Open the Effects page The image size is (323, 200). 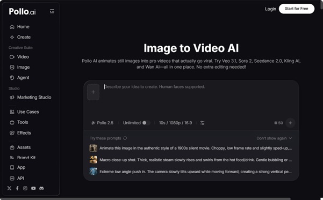(x=20, y=133)
